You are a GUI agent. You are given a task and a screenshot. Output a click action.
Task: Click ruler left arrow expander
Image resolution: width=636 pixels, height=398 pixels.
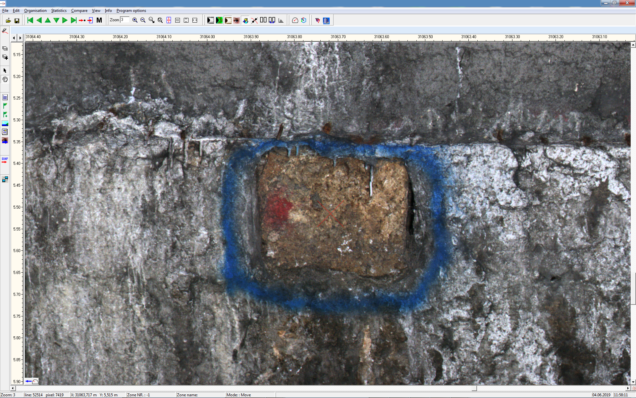(14, 38)
